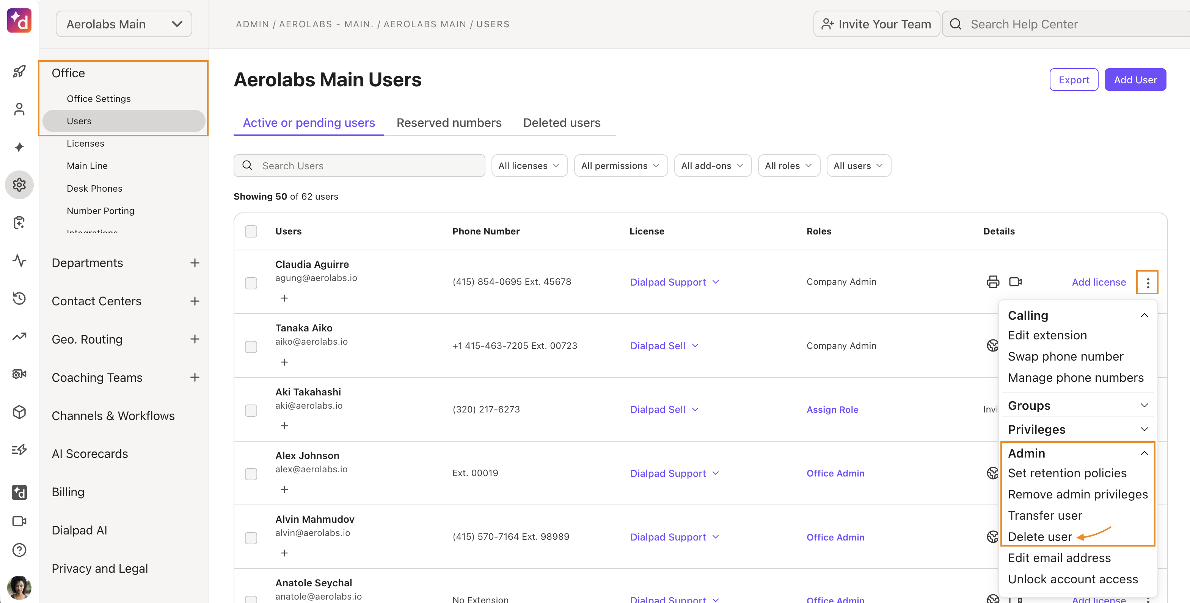Viewport: 1190px width, 603px height.
Task: Click Assign Role for Aki Takahashi
Action: point(832,410)
